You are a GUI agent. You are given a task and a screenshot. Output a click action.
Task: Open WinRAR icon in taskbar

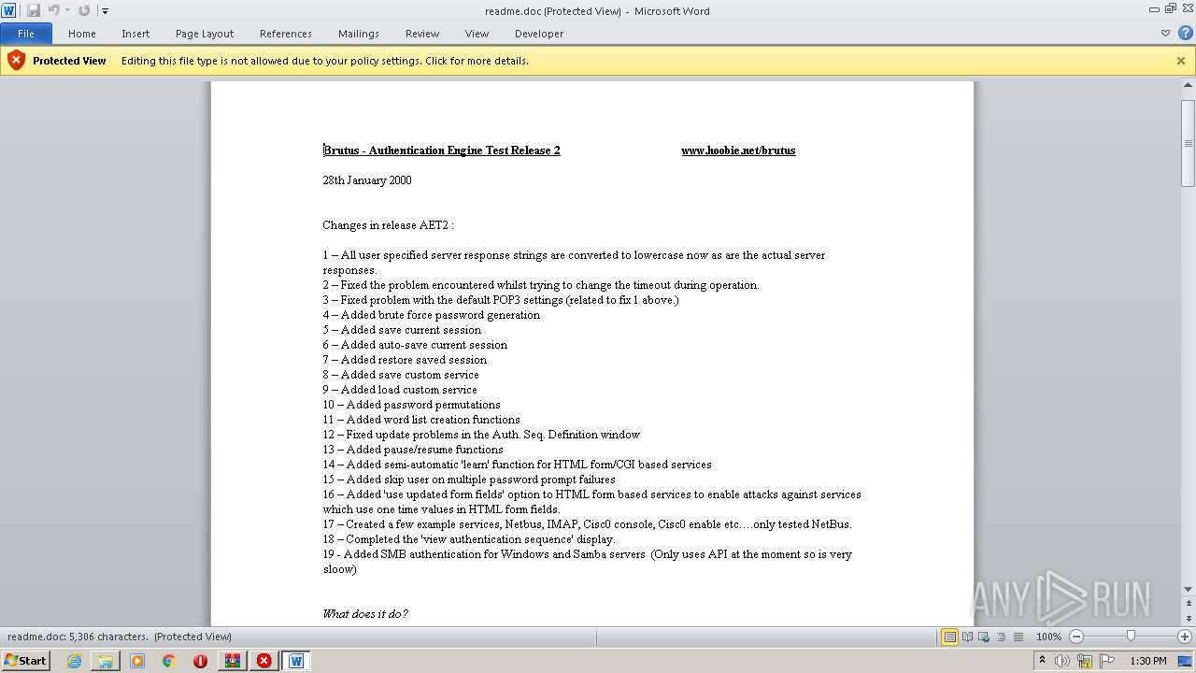[x=232, y=661]
